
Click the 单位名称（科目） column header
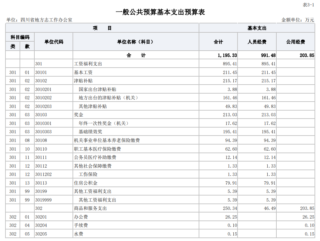[135, 42]
